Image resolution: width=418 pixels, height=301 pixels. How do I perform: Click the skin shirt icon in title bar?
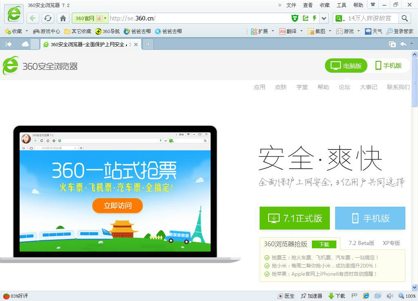(373, 4)
